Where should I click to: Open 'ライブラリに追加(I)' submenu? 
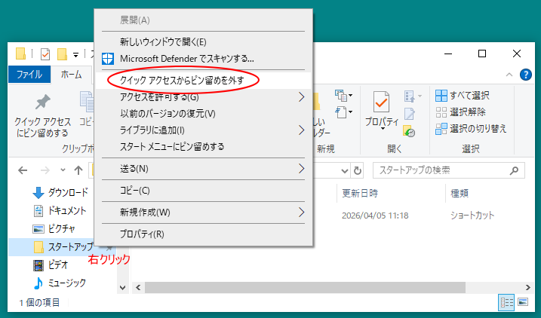[204, 130]
